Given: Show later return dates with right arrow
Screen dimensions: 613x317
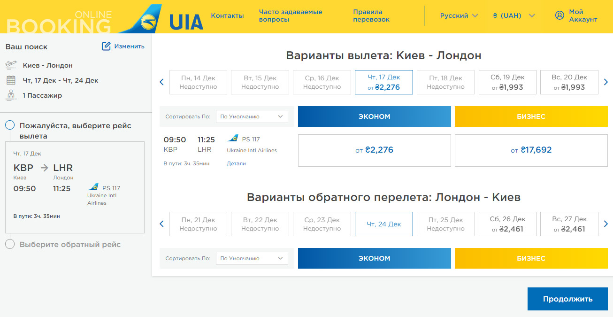Looking at the screenshot, I should pos(606,224).
